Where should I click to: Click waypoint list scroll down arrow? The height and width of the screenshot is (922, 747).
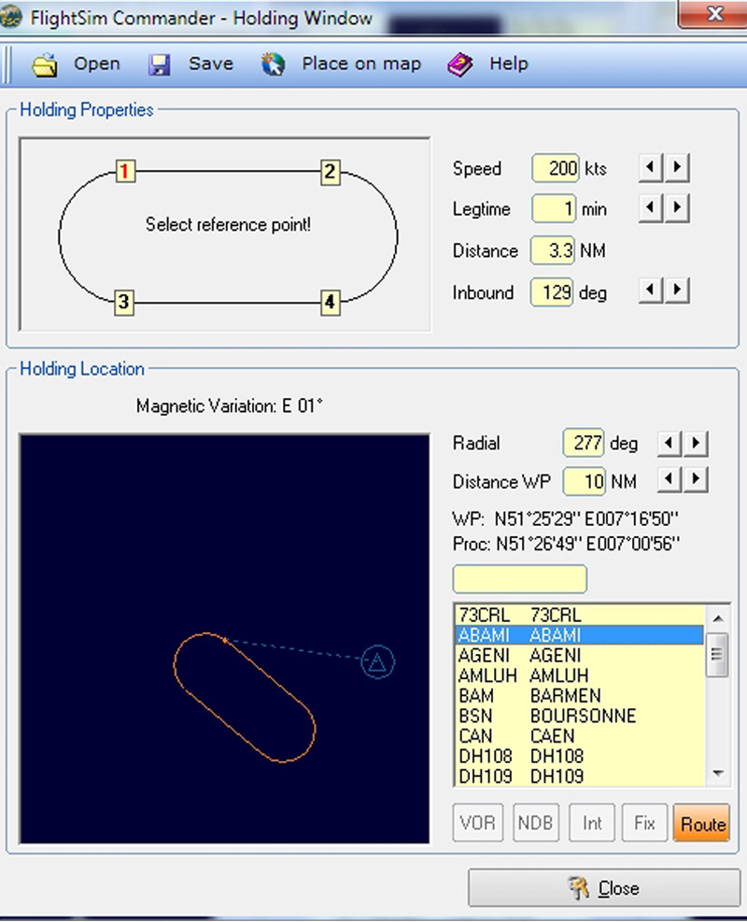(718, 773)
